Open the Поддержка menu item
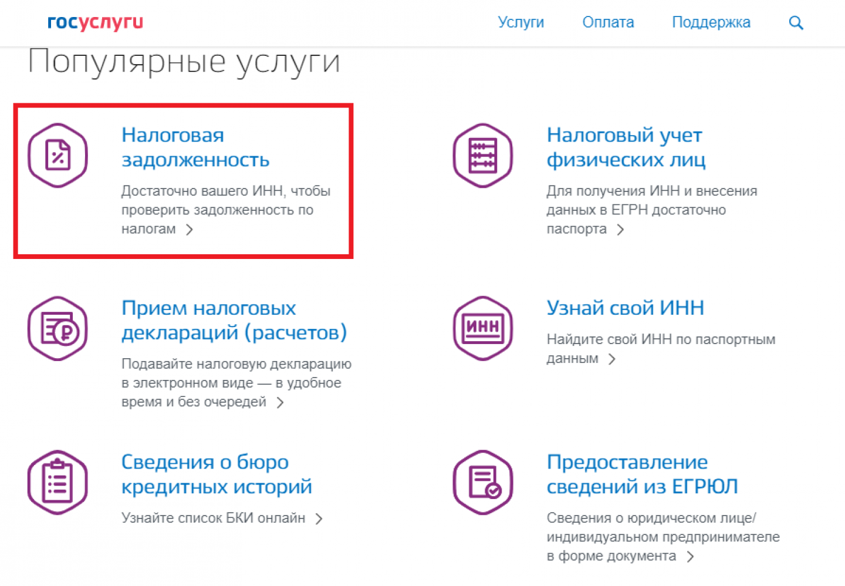Screen dimensions: 845x586 click(x=711, y=22)
